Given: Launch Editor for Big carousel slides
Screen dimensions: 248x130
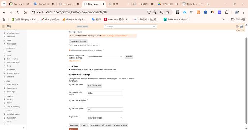Looking at the screenshot, I should pos(94,85).
